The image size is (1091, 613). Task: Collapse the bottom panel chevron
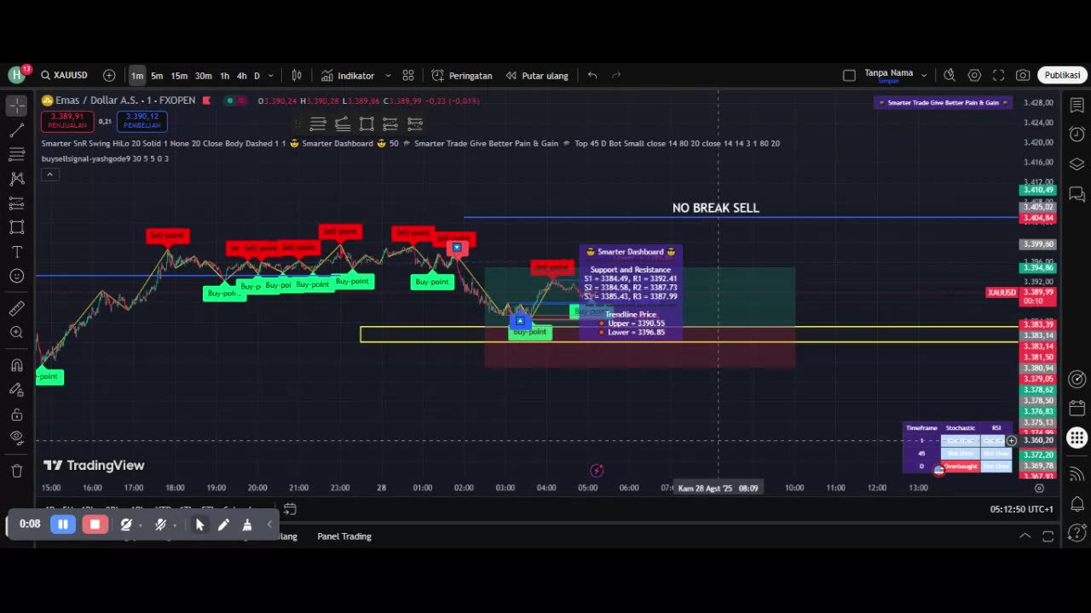point(1025,536)
